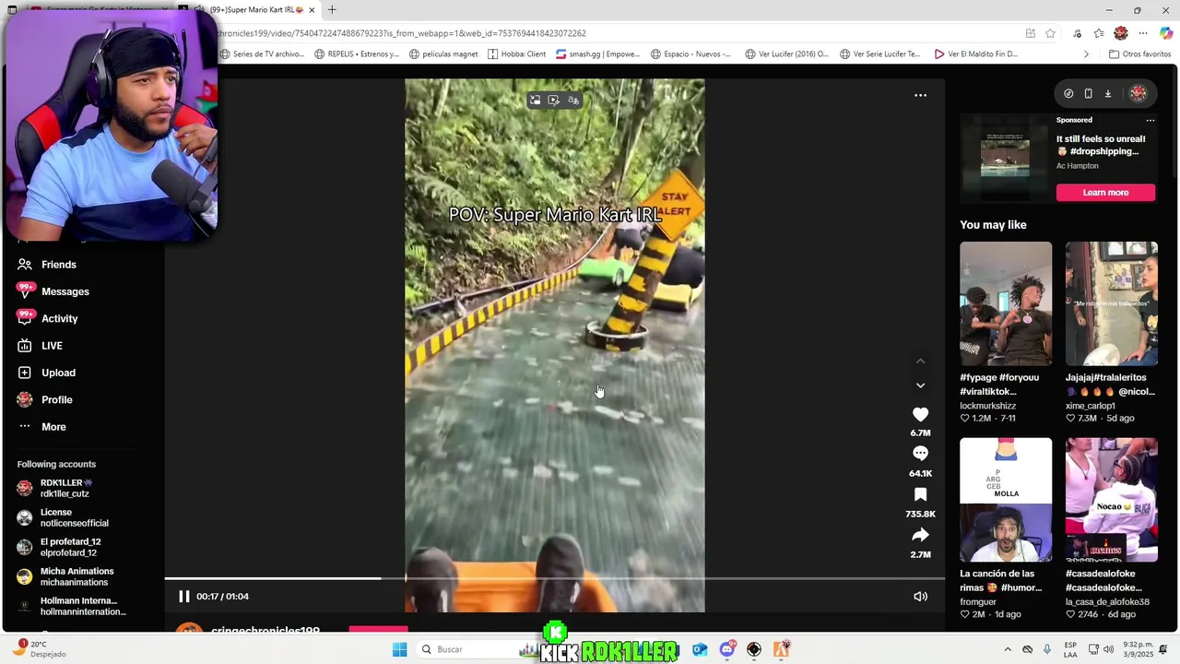1180x664 pixels.
Task: Click the Learn more button on the ad
Action: 1105,193
